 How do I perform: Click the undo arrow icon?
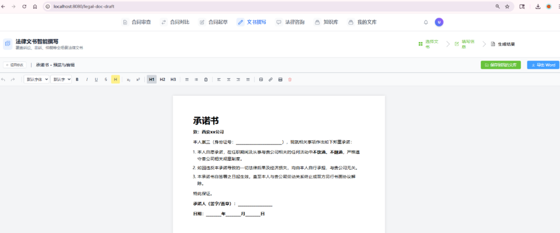click(3, 79)
